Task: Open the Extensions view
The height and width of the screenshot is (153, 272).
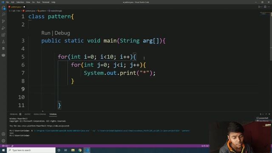Action: click(x=3, y=35)
